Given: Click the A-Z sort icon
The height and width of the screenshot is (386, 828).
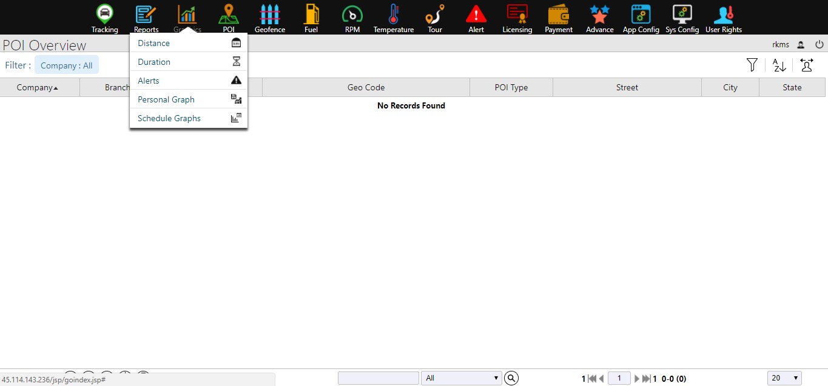Looking at the screenshot, I should pyautogui.click(x=779, y=65).
